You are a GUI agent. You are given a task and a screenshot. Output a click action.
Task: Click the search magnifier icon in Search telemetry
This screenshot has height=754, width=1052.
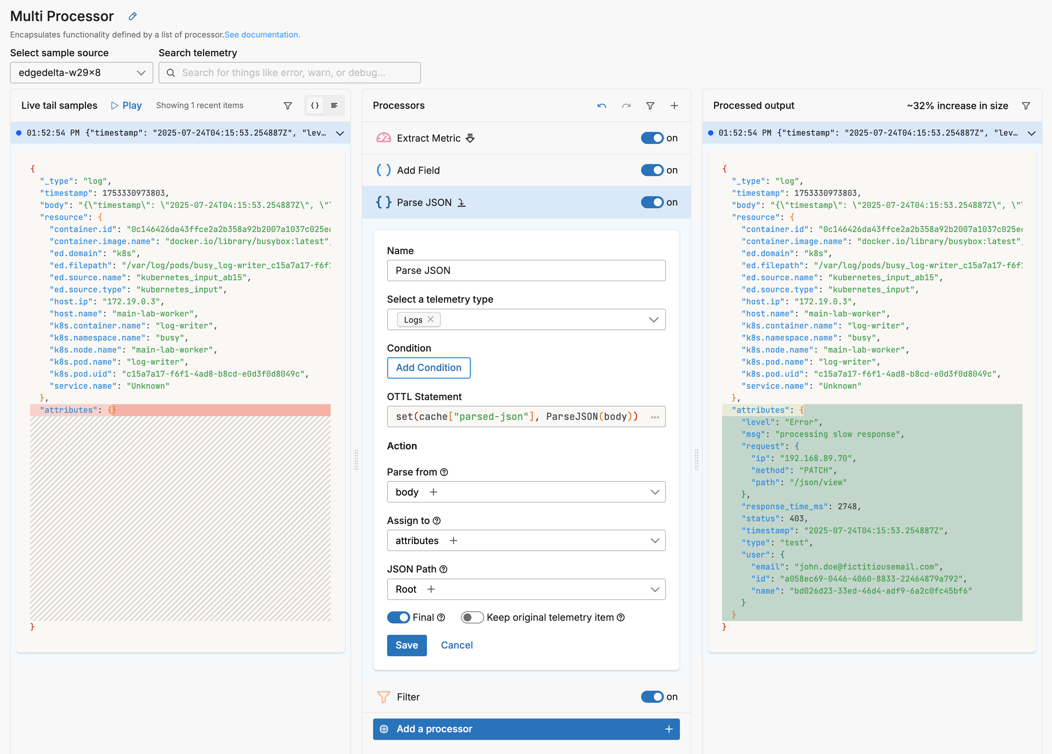click(171, 73)
